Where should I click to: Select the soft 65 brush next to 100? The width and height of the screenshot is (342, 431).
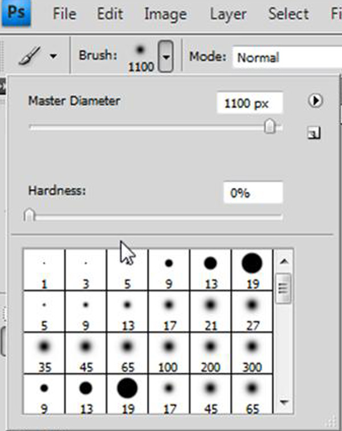pos(127,353)
